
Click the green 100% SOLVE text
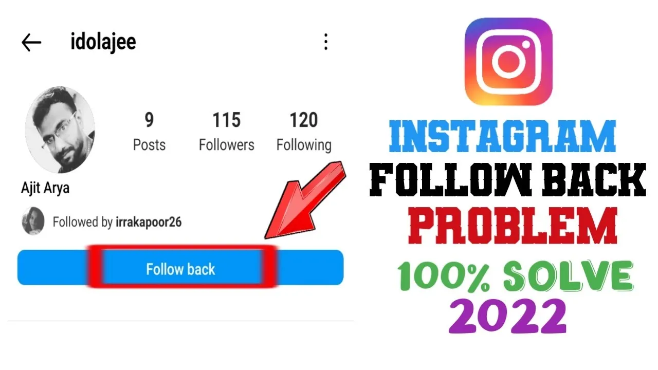[515, 276]
